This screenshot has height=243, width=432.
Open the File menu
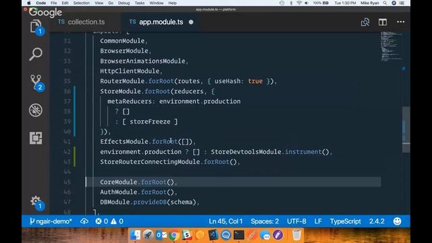[54, 3]
